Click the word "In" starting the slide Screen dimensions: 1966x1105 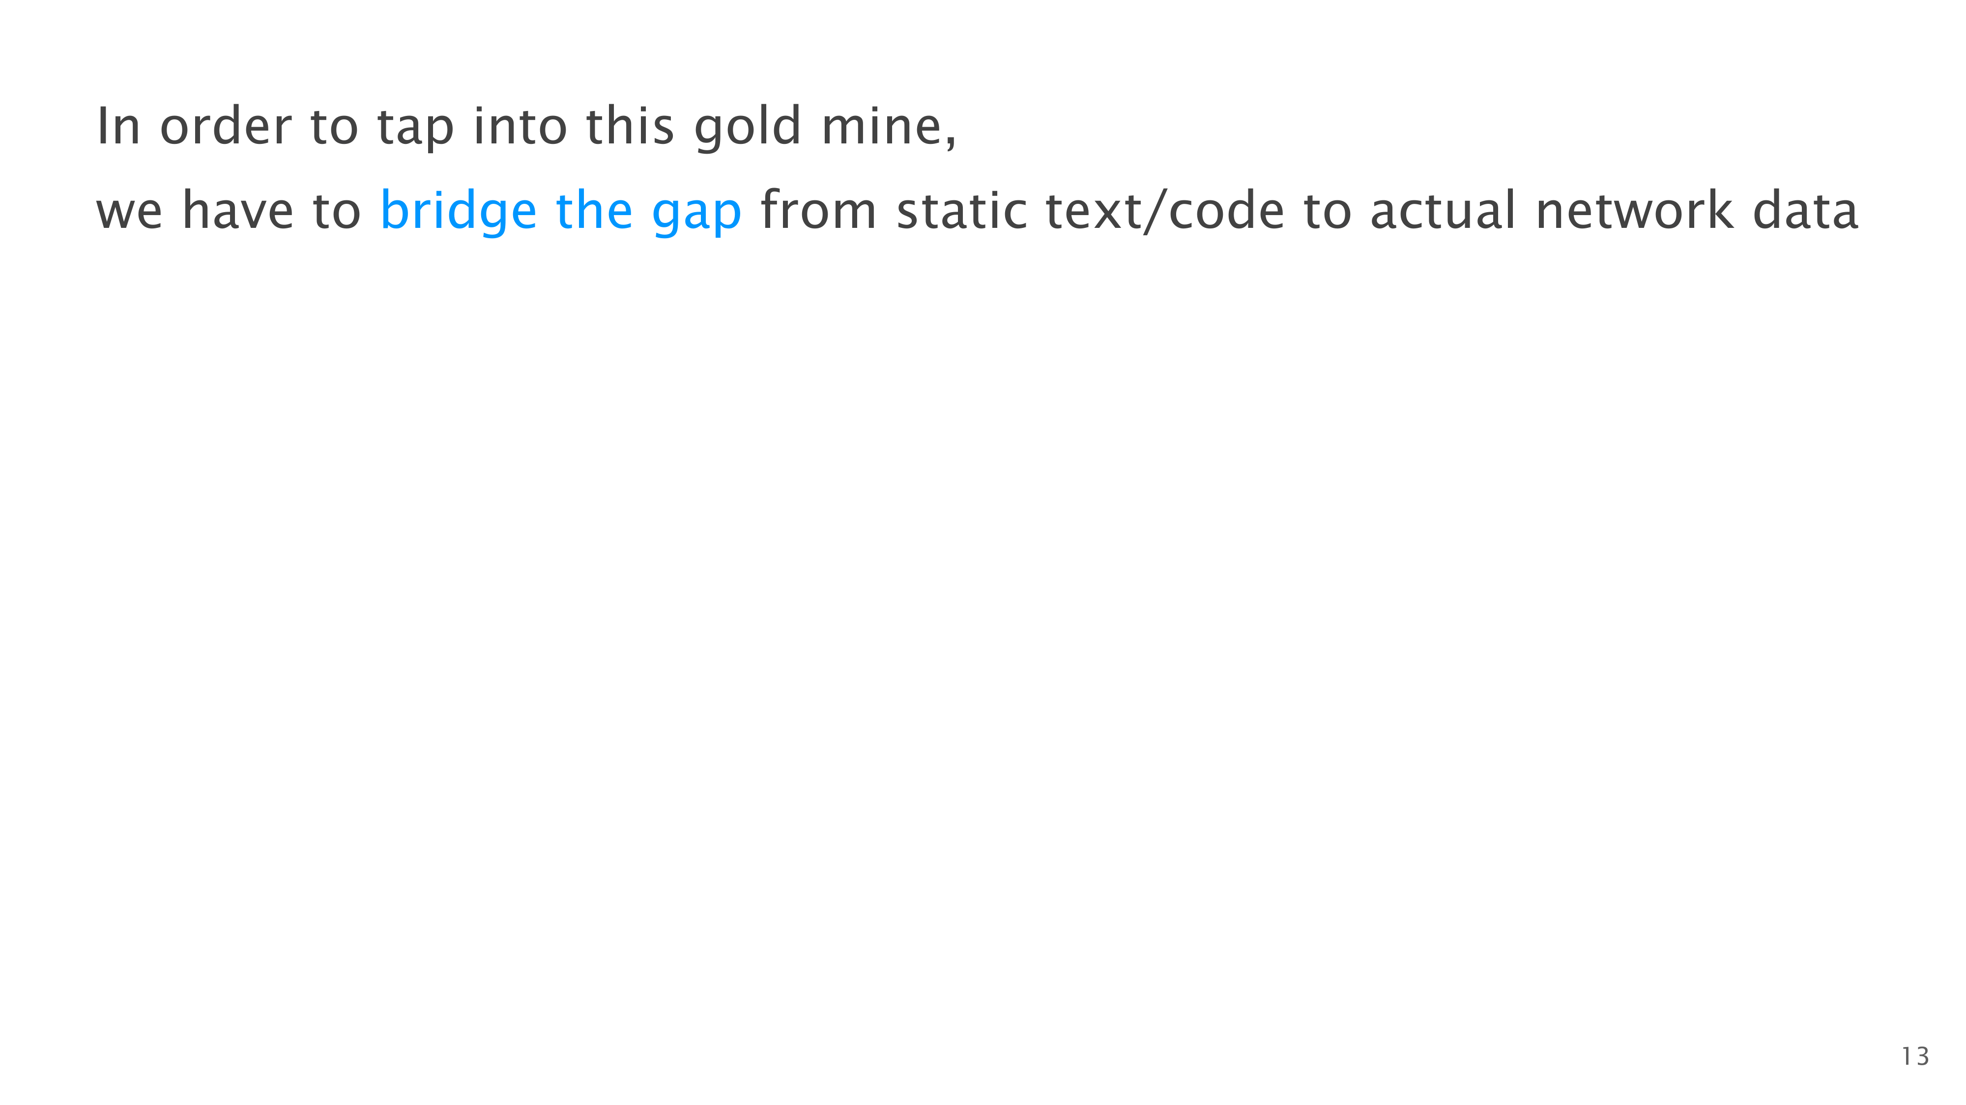point(118,126)
